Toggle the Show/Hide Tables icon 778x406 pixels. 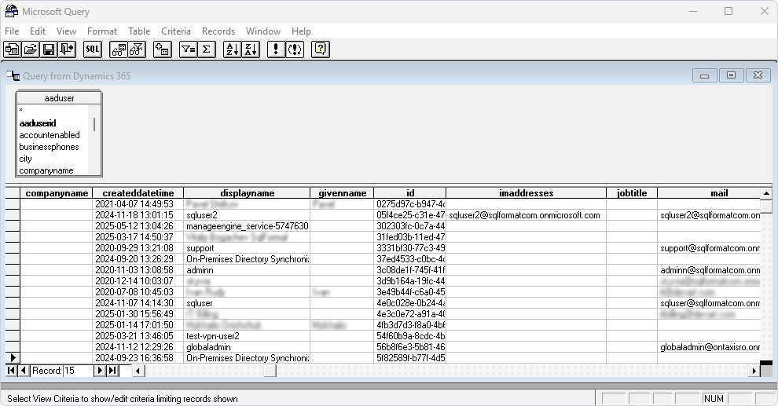click(x=119, y=49)
